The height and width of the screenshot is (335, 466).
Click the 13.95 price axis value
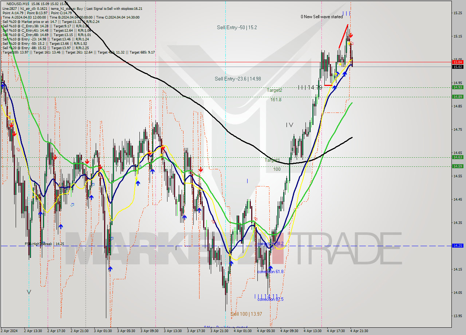pyautogui.click(x=458, y=316)
